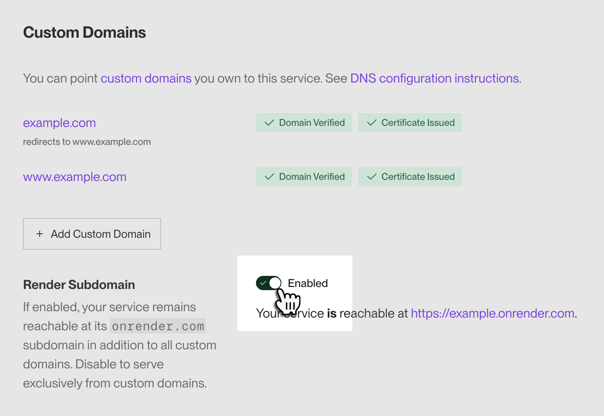Click the checkmark inside www.example.com's Domain Verified badge
This screenshot has height=416, width=604.
pos(269,176)
